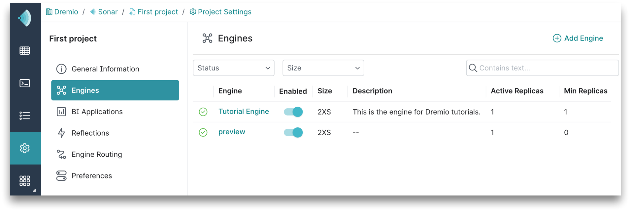Click the Size column header
This screenshot has height=212, width=631.
pos(325,91)
